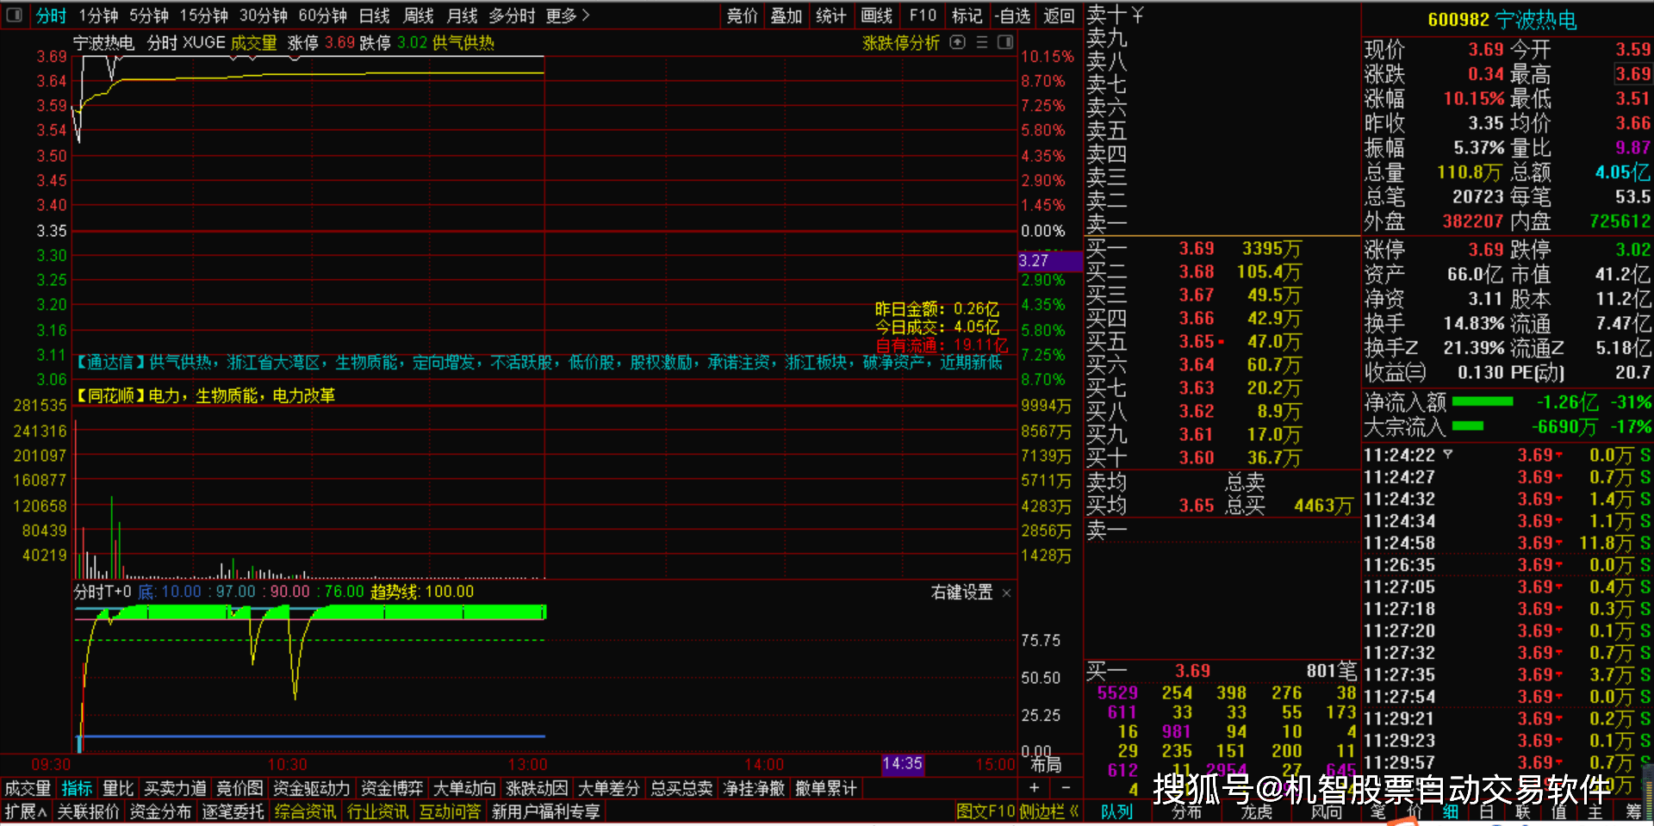Select the 龙虎 tab
Image resolution: width=1654 pixels, height=826 pixels.
[1257, 811]
